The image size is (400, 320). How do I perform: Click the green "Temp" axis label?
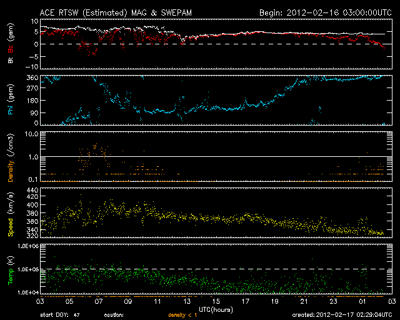click(11, 276)
